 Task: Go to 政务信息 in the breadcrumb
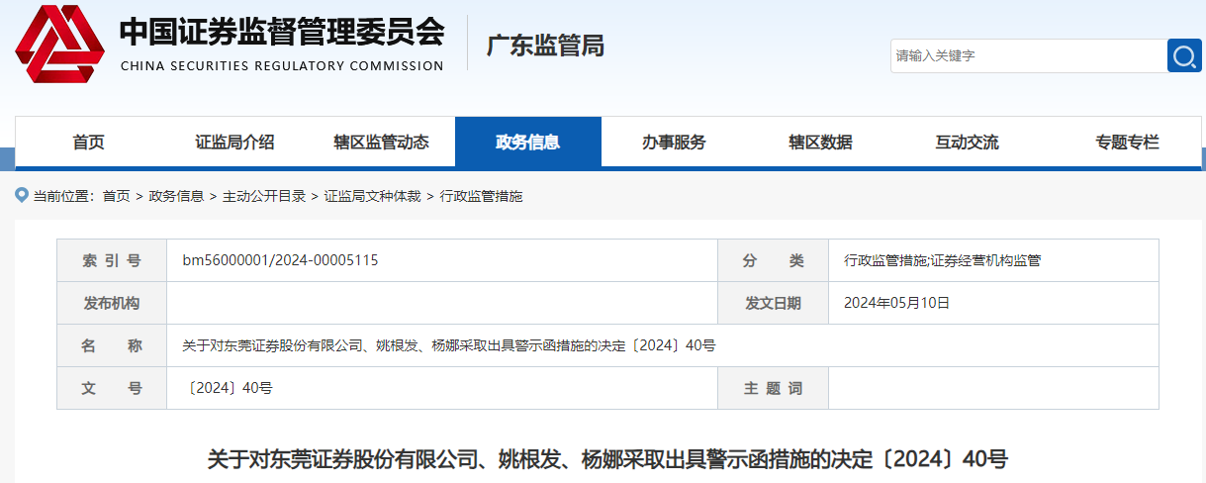click(x=176, y=196)
